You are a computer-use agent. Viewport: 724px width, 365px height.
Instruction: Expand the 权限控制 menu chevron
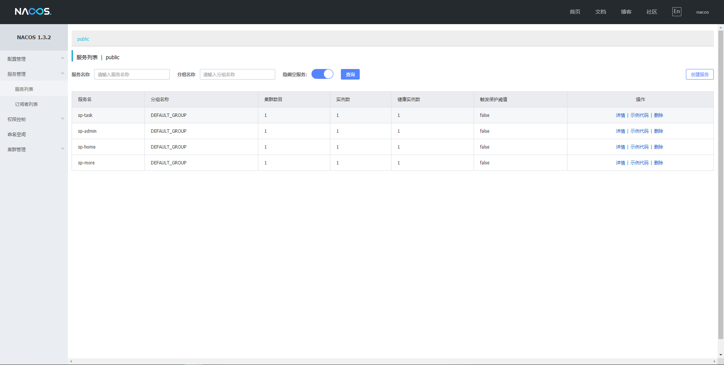[63, 119]
